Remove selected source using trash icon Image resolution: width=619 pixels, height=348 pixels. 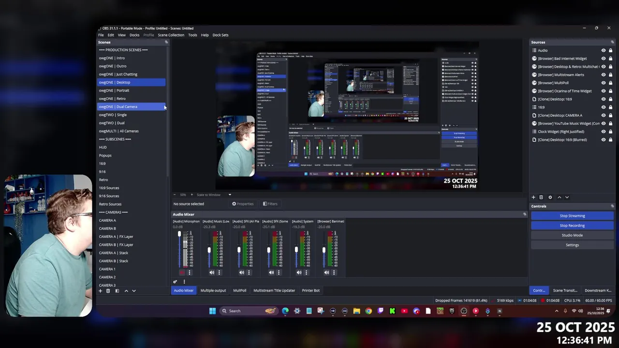point(541,197)
